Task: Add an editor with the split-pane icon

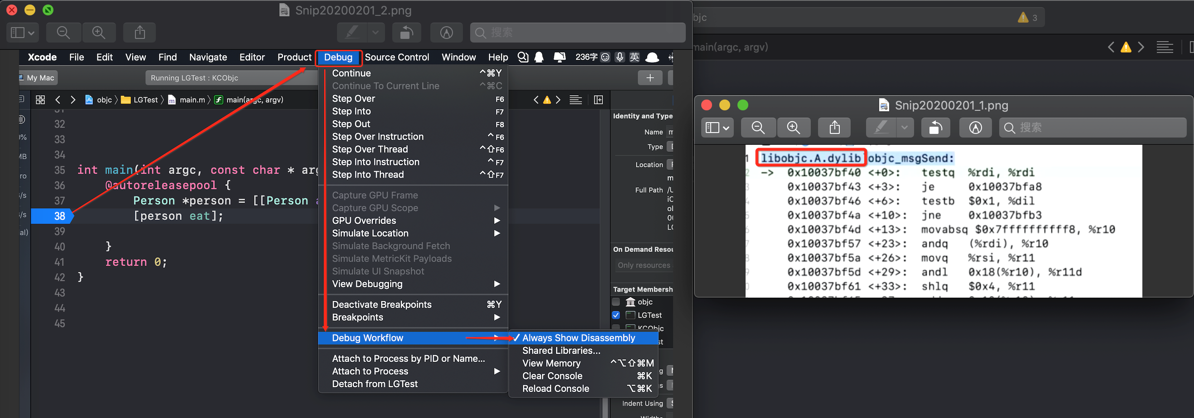Action: (598, 100)
